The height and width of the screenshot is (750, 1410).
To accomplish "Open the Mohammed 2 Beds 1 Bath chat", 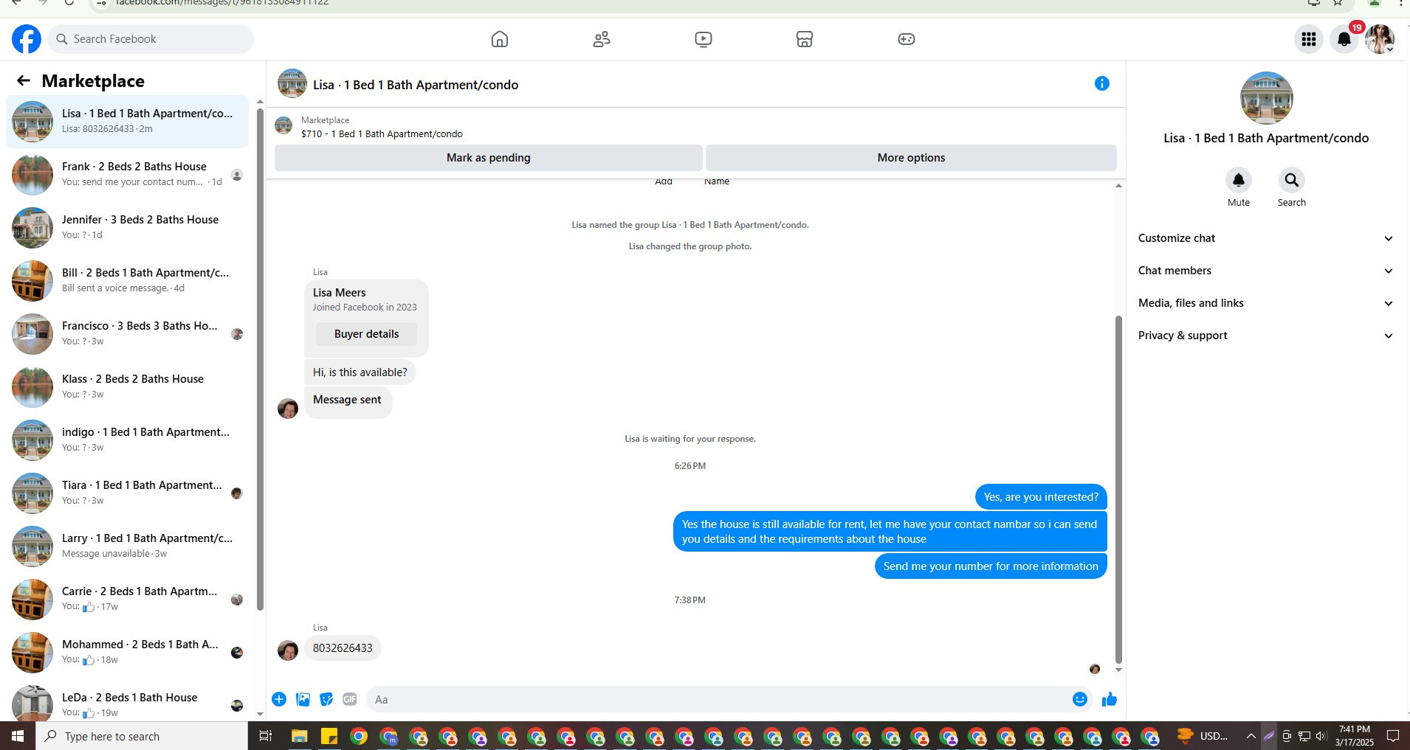I will [128, 653].
